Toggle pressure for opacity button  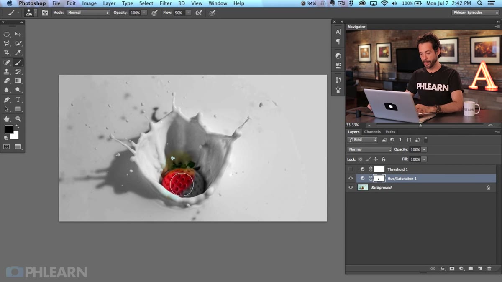[154, 13]
